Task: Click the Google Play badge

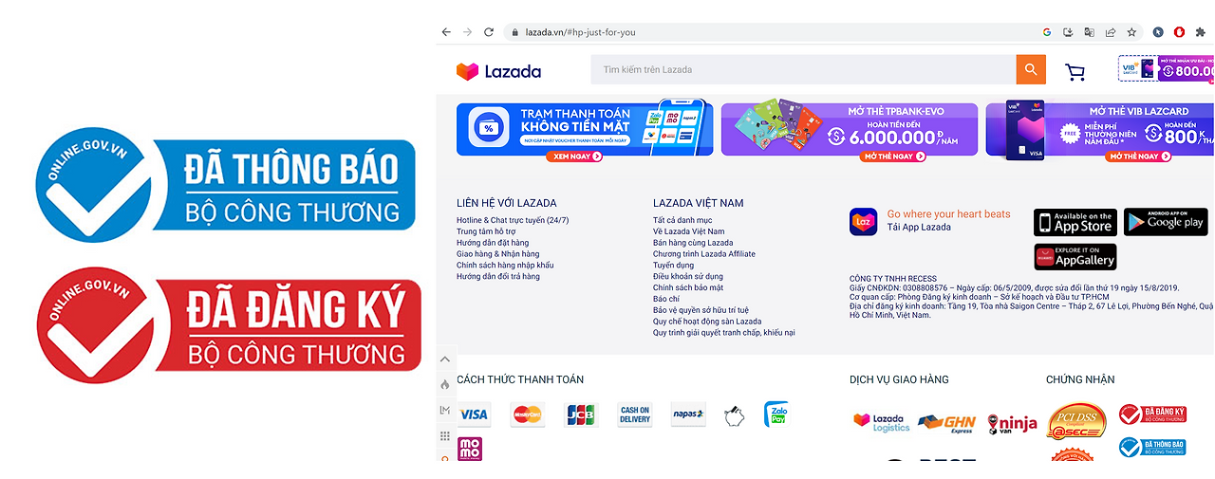Action: coord(1166,222)
